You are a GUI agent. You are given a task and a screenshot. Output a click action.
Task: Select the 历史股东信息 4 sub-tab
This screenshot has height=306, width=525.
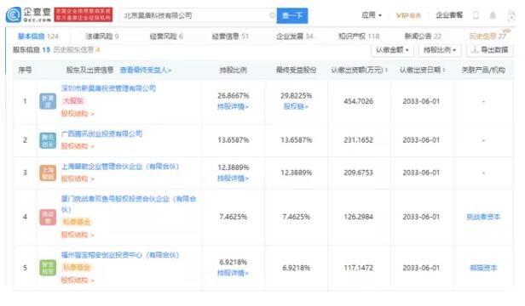77,50
